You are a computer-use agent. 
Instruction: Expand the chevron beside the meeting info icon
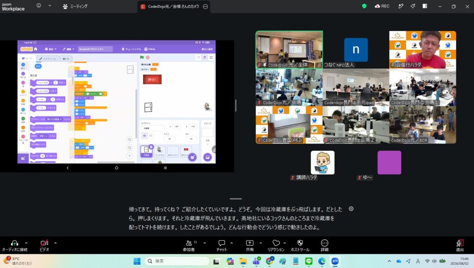50,6
